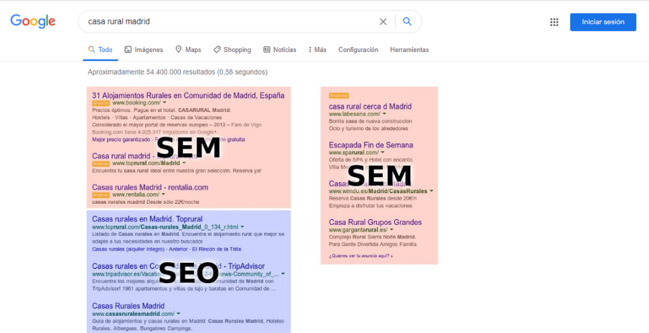This screenshot has width=649, height=333.
Task: Click the Casa Rural Grupos Grandes ad
Action: click(x=375, y=222)
